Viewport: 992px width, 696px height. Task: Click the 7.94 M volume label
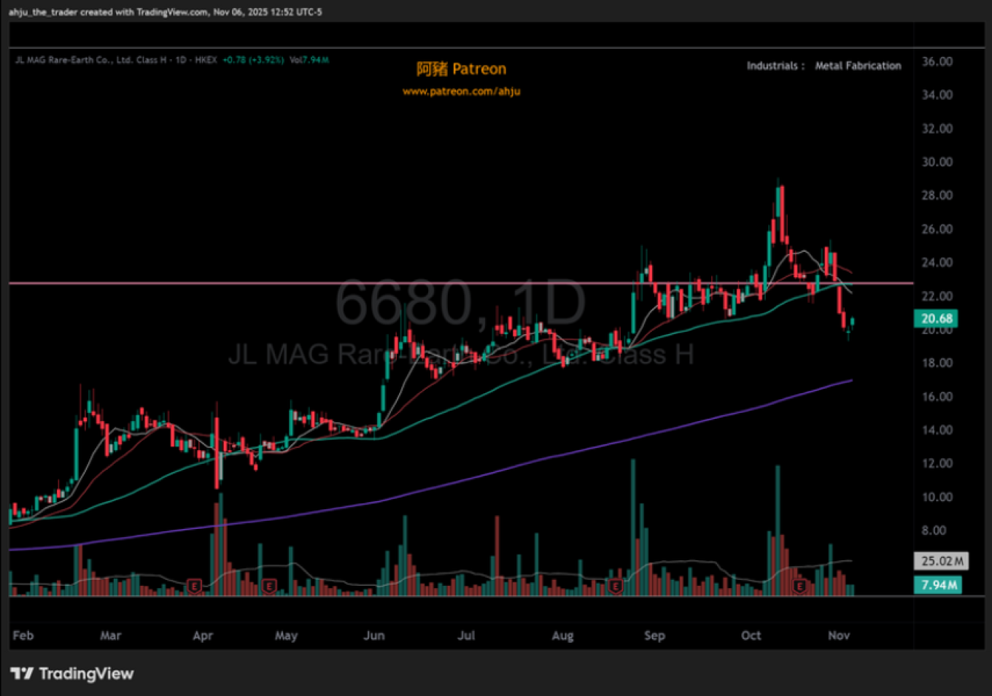point(938,584)
